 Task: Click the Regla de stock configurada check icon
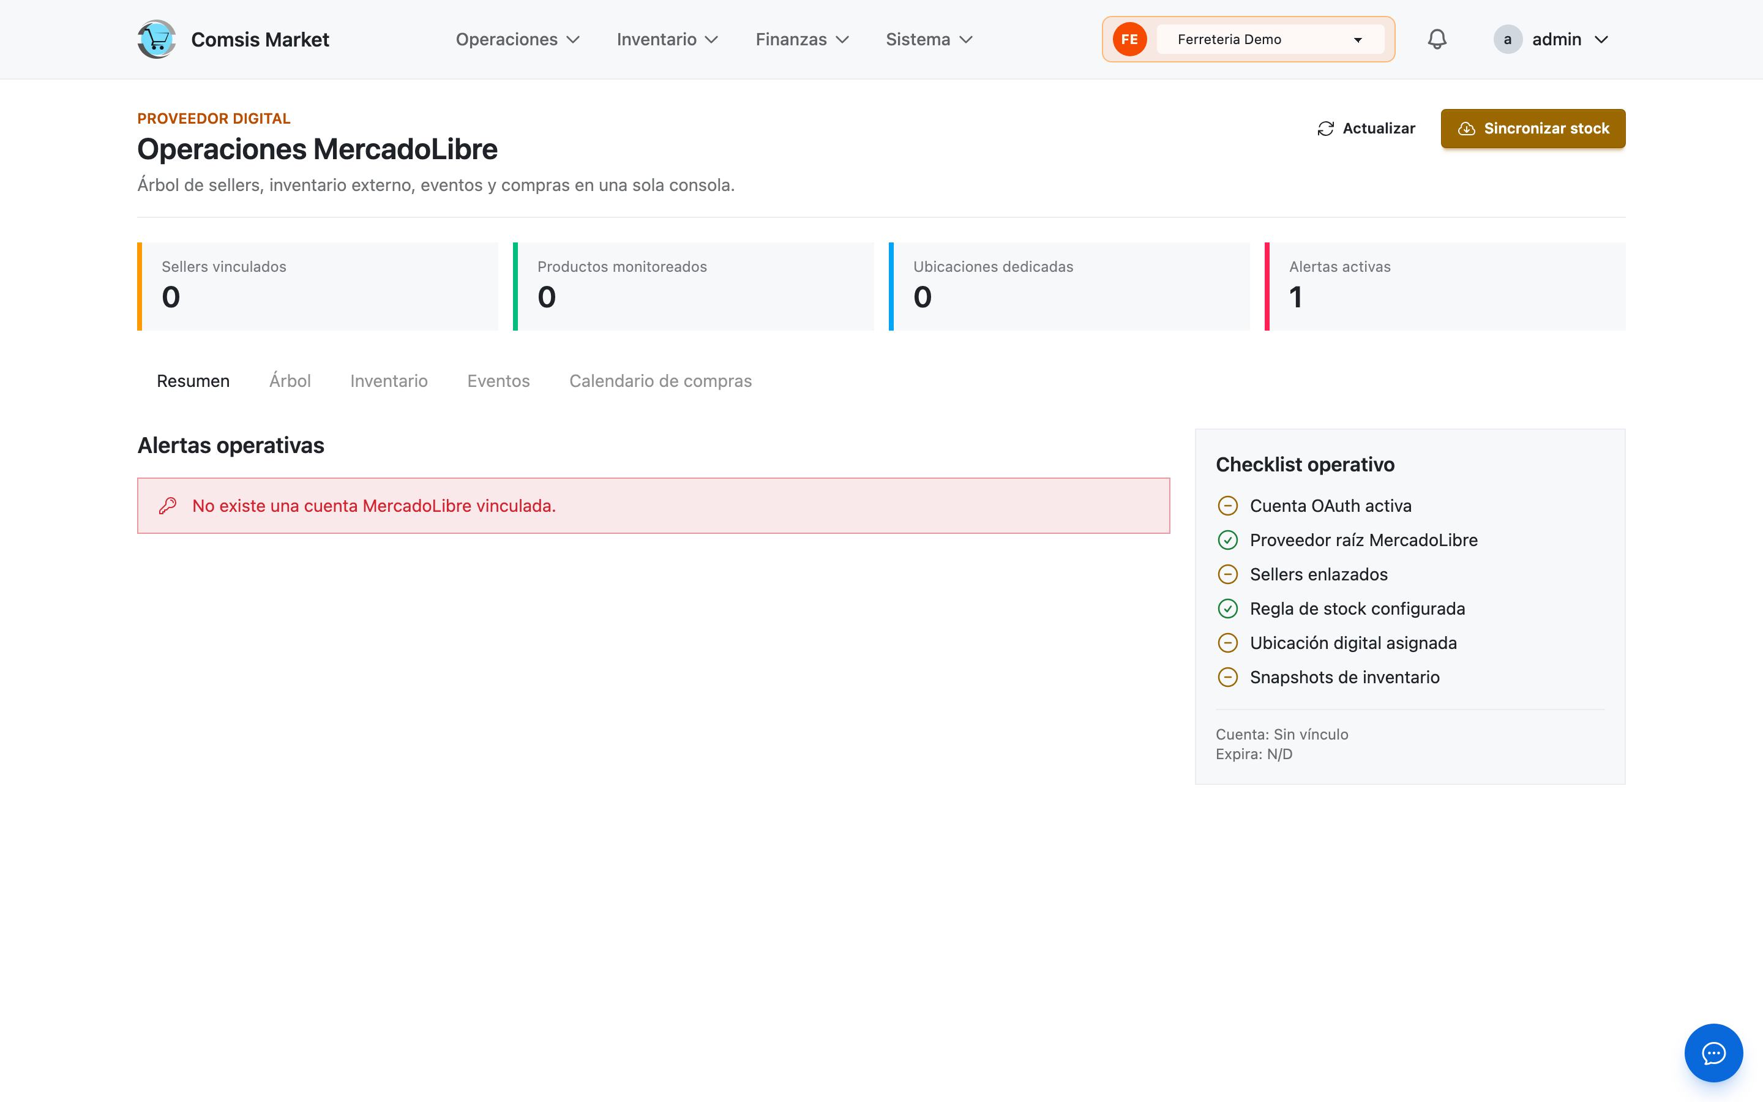(x=1227, y=609)
